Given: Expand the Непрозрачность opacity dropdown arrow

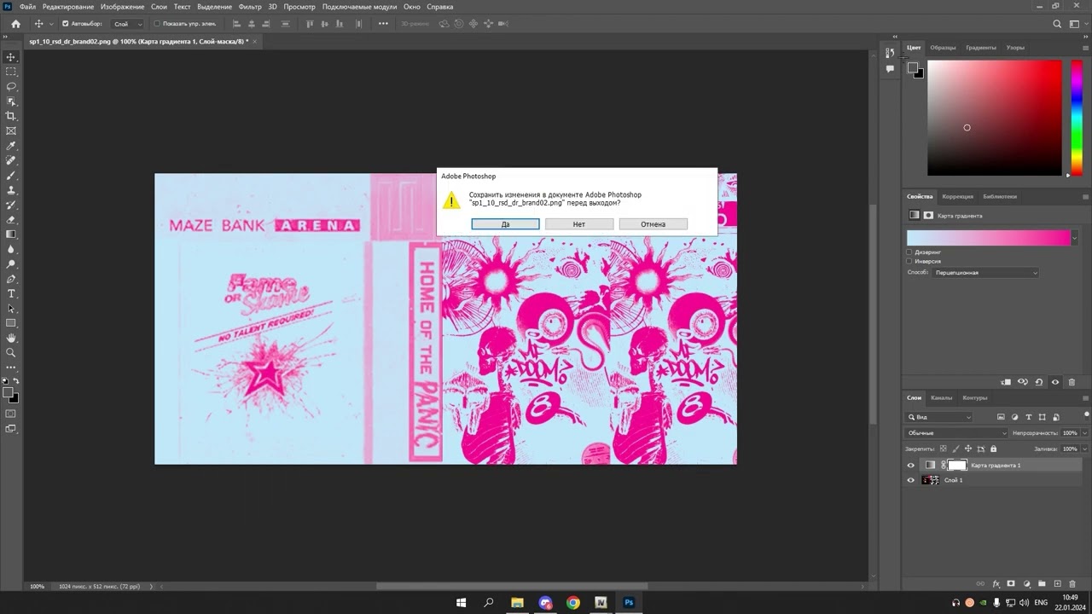Looking at the screenshot, I should pos(1083,433).
